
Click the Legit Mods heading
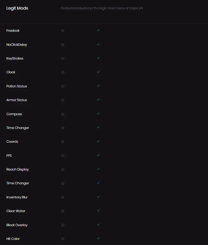[17, 8]
